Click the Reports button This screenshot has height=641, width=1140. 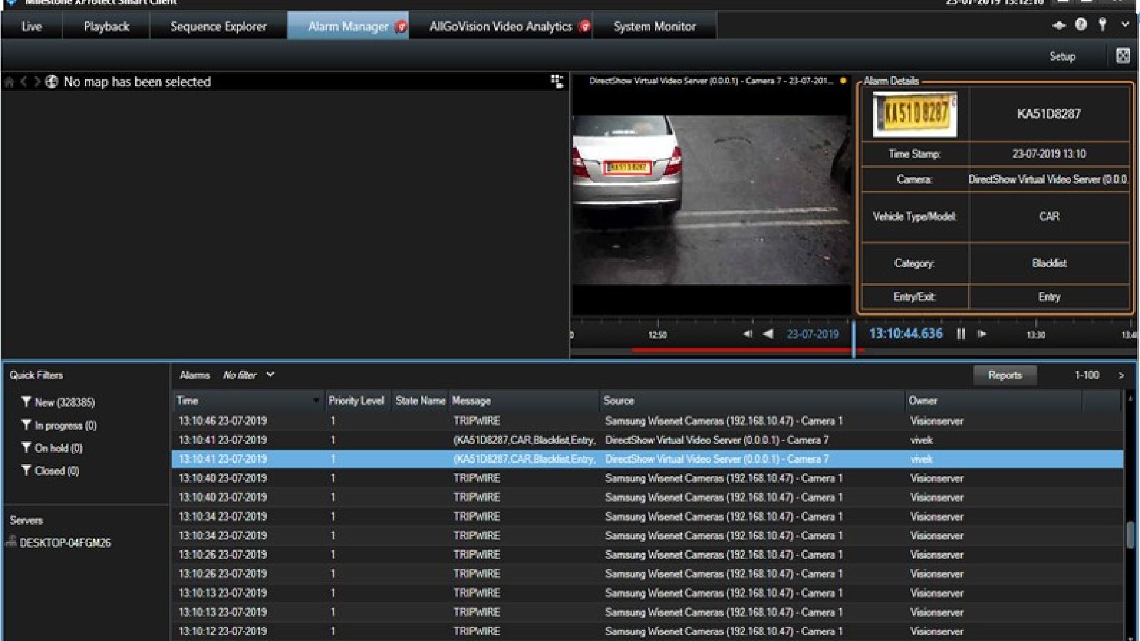click(1005, 375)
